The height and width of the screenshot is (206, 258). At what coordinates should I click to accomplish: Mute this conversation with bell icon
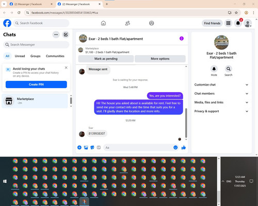214,69
